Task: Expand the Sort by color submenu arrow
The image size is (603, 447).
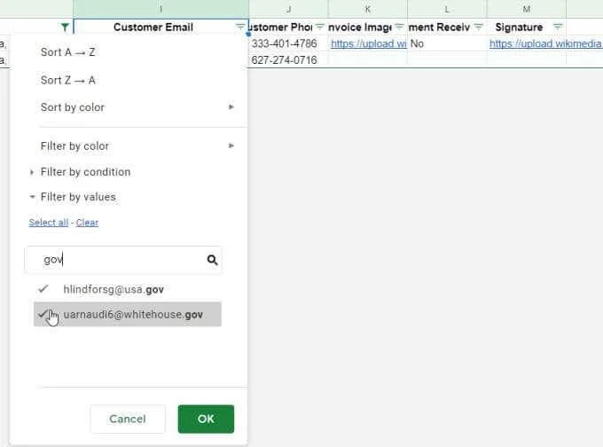Action: coord(231,107)
